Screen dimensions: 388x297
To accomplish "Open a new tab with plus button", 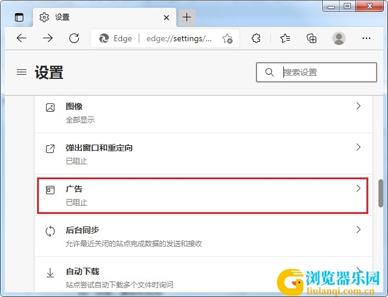I will pyautogui.click(x=187, y=17).
